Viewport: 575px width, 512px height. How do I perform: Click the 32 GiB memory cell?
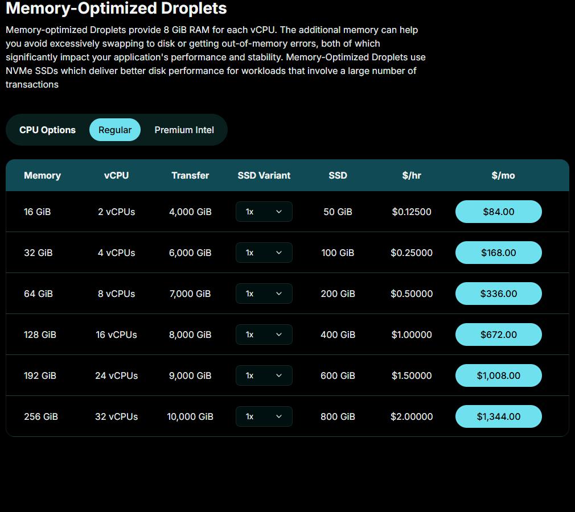[x=38, y=253]
